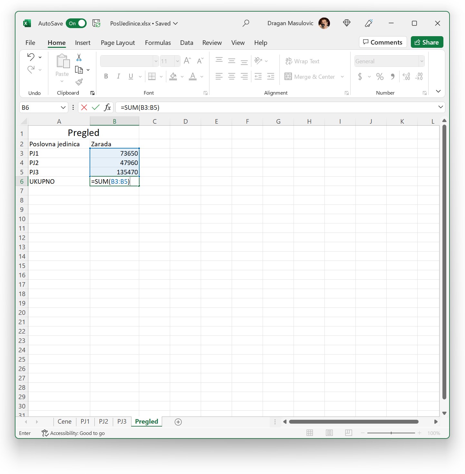Toggle Underline formatting
465x474 pixels.
[x=131, y=77]
